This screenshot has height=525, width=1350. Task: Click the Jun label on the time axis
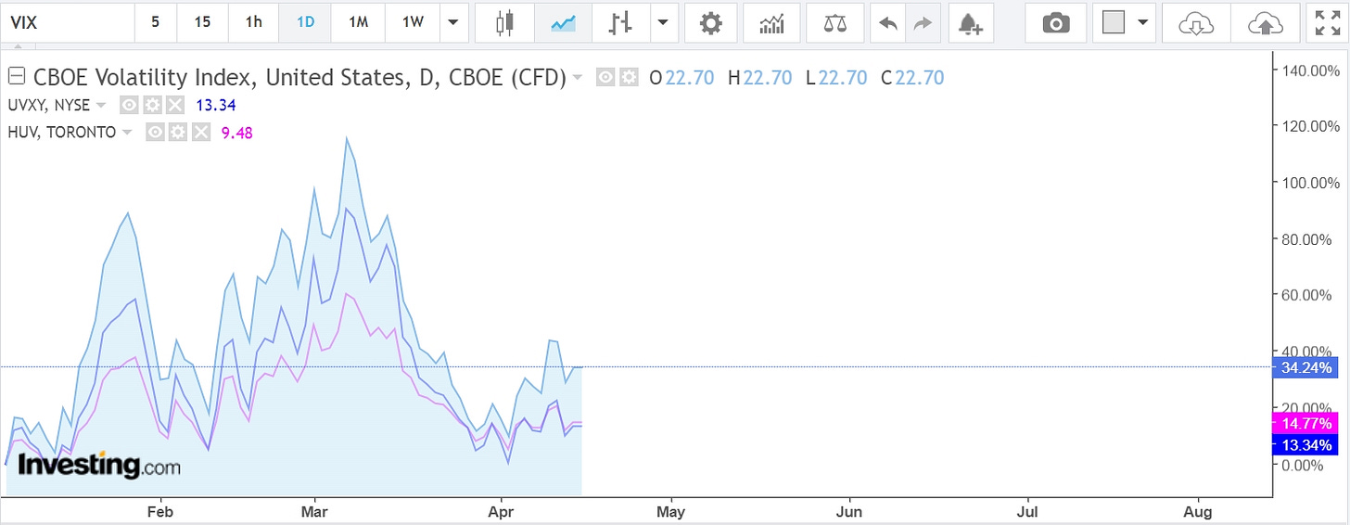849,511
